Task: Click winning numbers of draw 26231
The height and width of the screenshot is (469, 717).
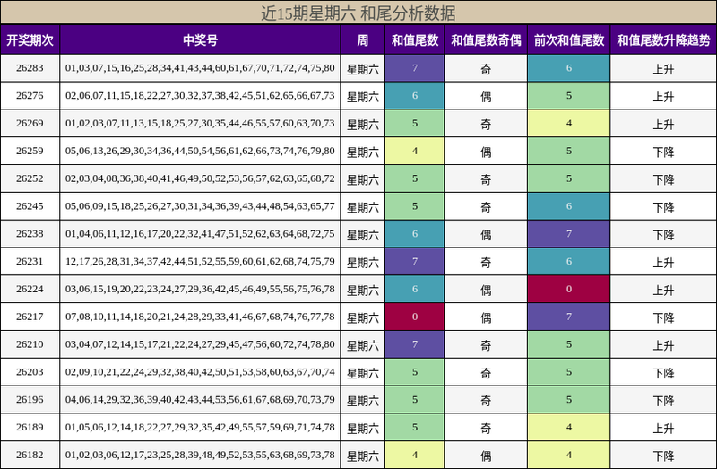Action: [x=200, y=261]
